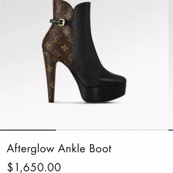Jump to the middle gray carousel indicator section

[x=112, y=130]
